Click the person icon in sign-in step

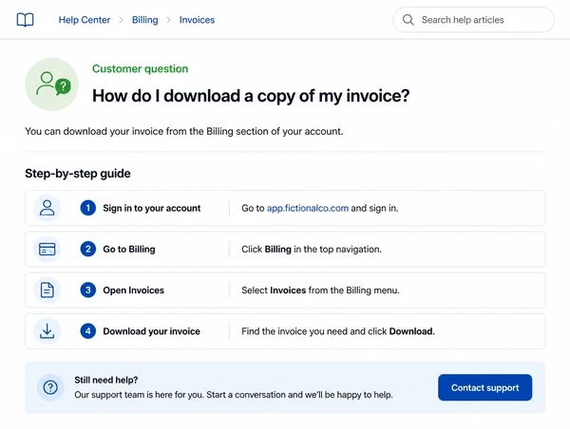47,208
